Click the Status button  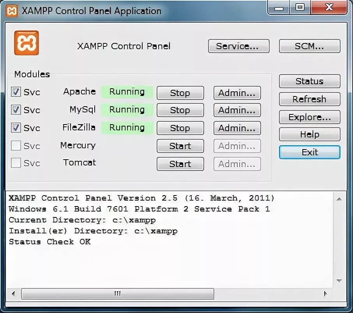(x=309, y=81)
